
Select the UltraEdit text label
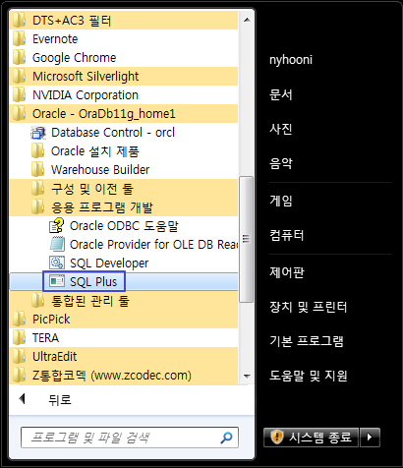[x=54, y=356]
